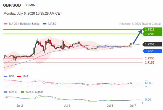
Task: Click the 1.7183 support level value
Action: [149, 62]
